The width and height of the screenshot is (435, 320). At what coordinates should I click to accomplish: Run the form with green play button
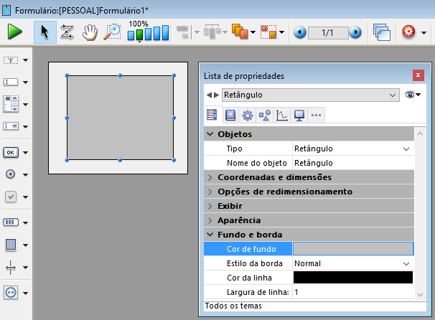pyautogui.click(x=15, y=32)
